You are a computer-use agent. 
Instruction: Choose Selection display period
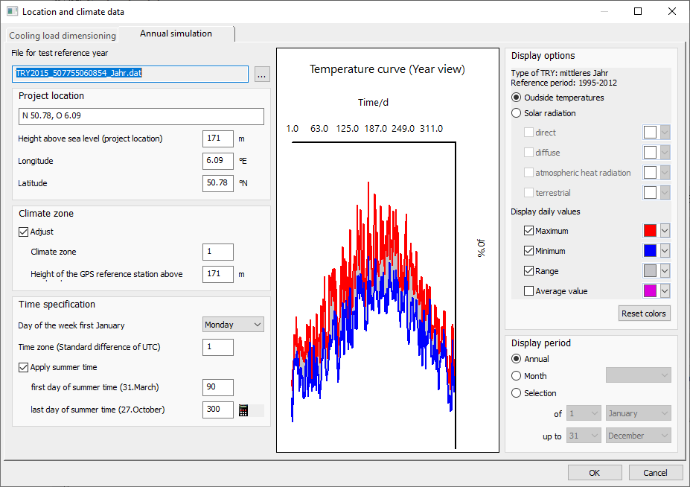click(516, 392)
